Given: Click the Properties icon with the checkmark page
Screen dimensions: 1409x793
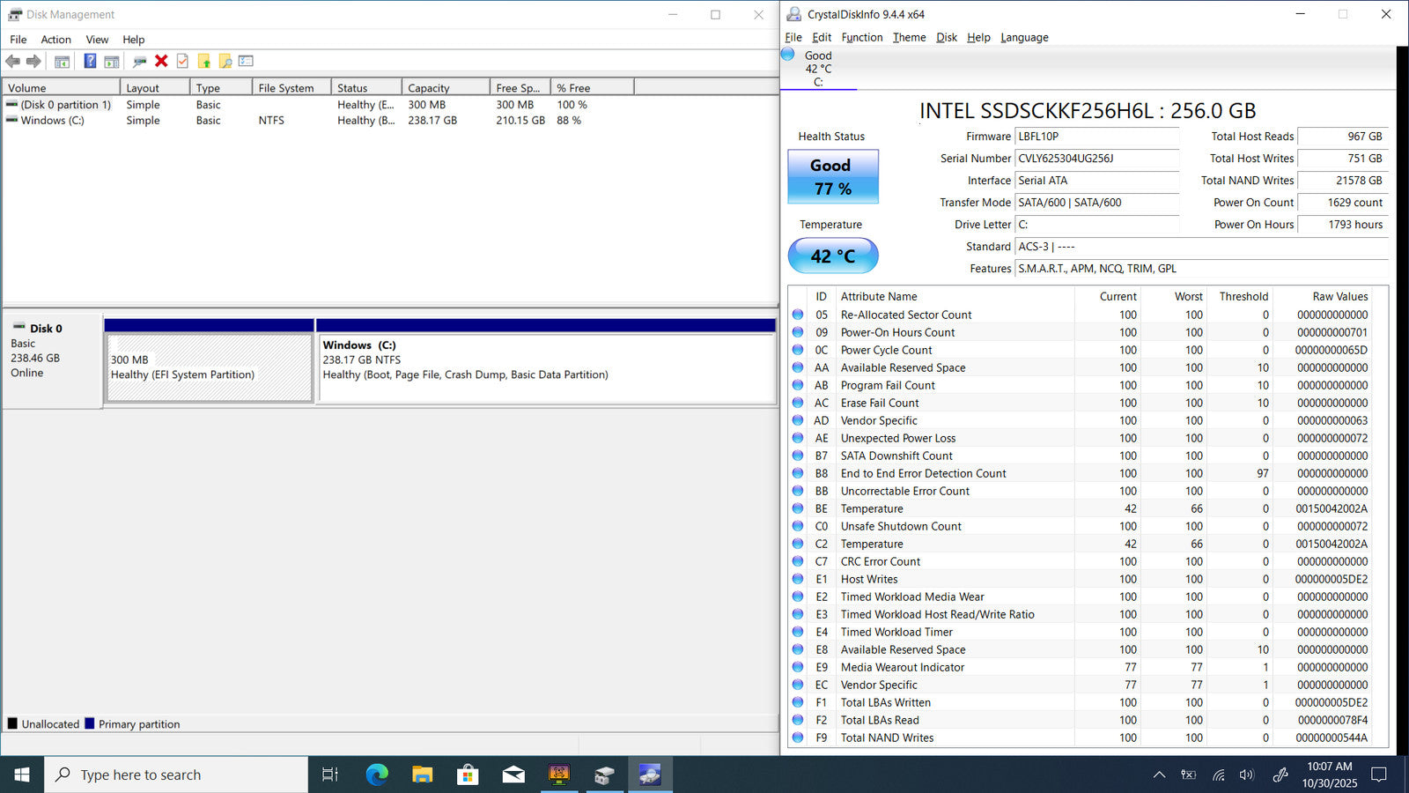Looking at the screenshot, I should [x=182, y=61].
